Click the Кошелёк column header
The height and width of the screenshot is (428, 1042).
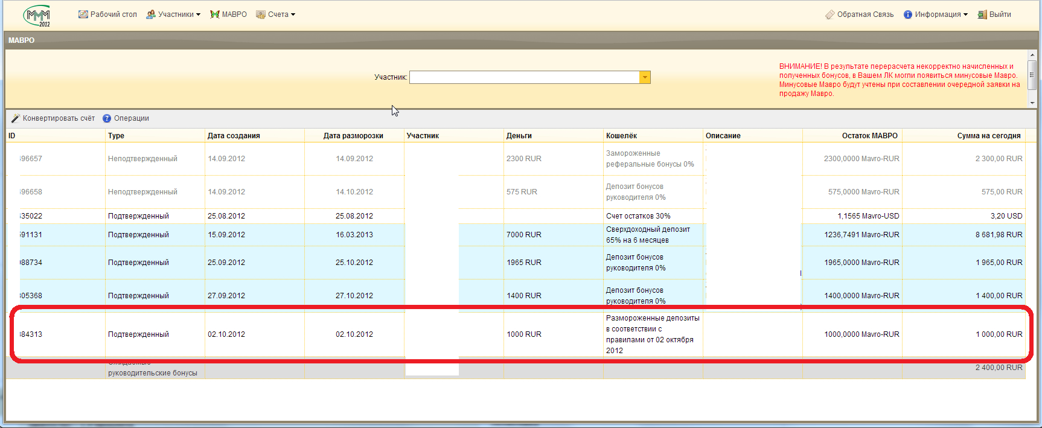click(653, 136)
